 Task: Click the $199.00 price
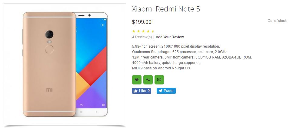(142, 22)
